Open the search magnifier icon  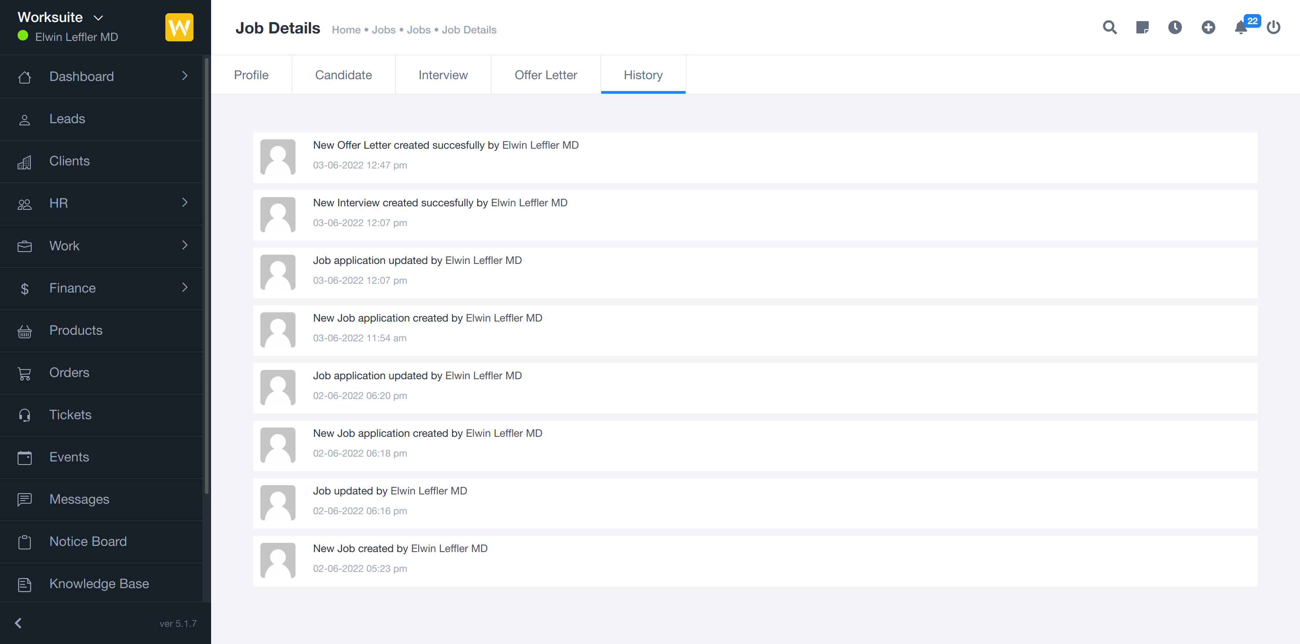click(x=1109, y=27)
